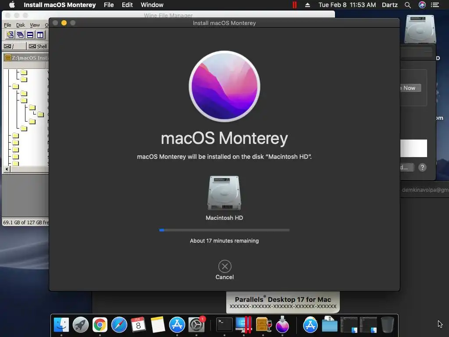This screenshot has height=337, width=449.
Task: Open Finder from the Dock
Action: click(x=61, y=325)
